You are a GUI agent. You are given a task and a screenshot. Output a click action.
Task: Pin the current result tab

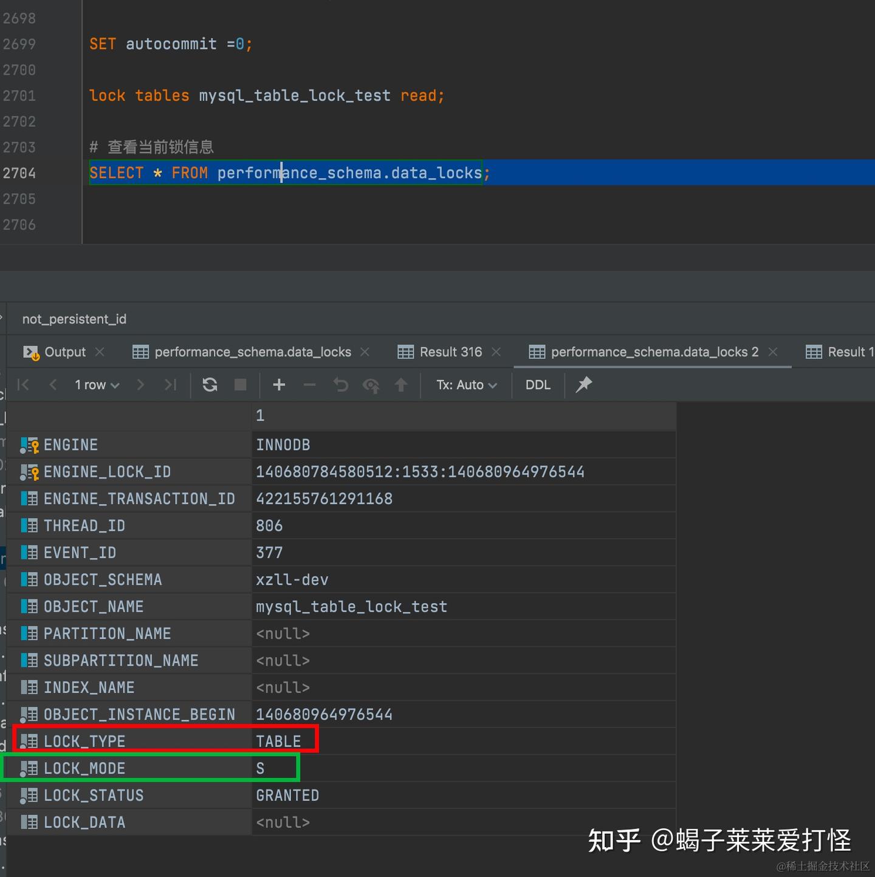click(x=583, y=384)
